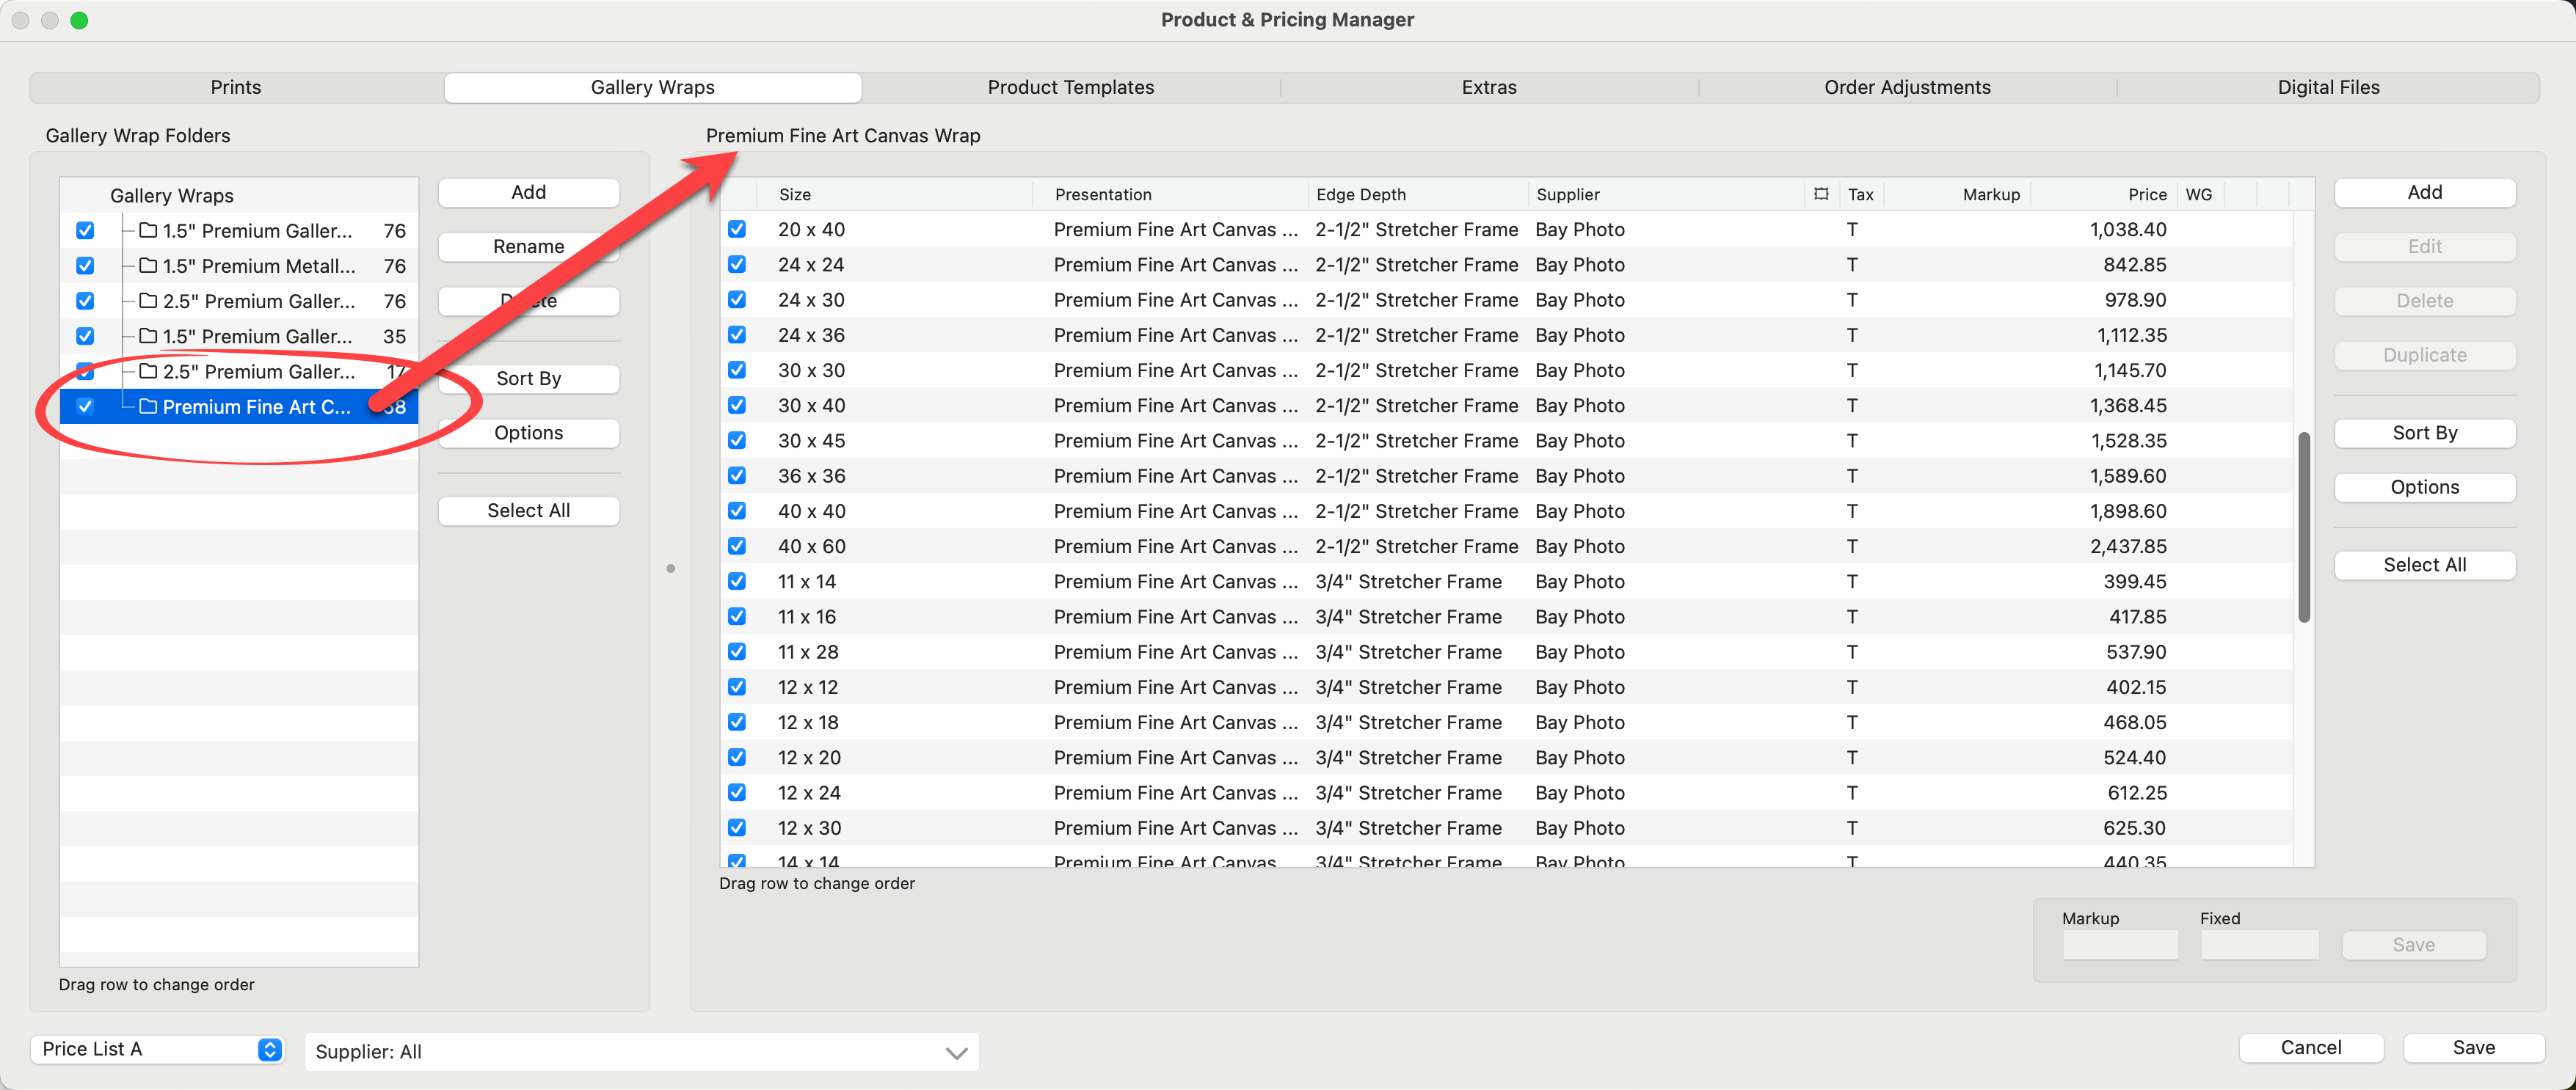Viewport: 2576px width, 1090px height.
Task: Toggle checkbox for 12 x 12 size
Action: click(x=737, y=687)
